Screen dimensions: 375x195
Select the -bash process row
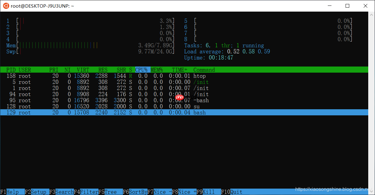click(x=184, y=100)
